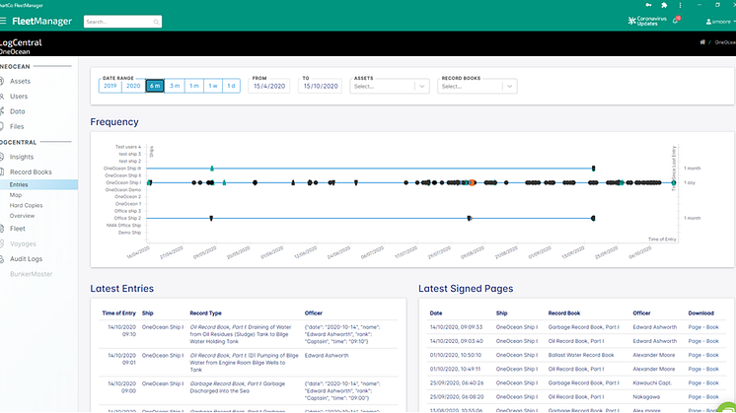Click the Officer header in Latest Entries
The image size is (736, 413).
[x=314, y=313]
